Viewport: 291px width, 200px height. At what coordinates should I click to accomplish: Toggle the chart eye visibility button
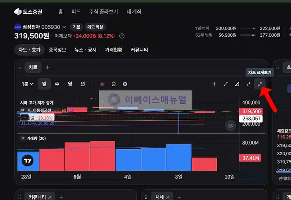point(230,126)
